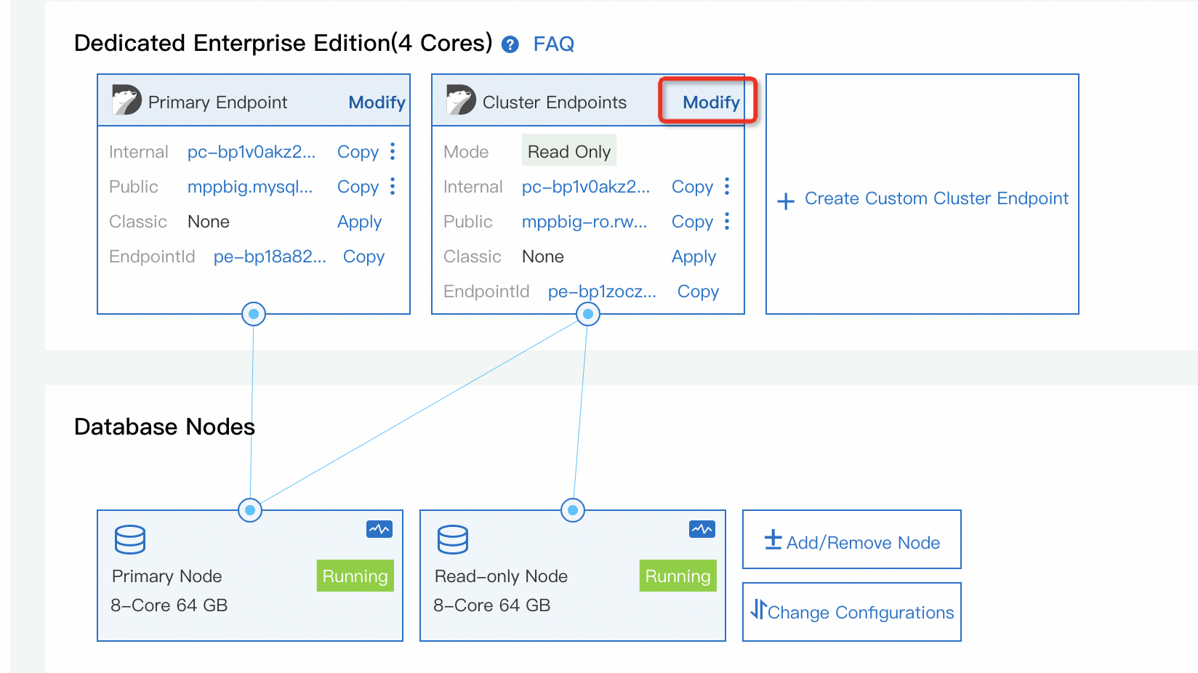Click the plus icon beside Create Custom Cluster Endpoint
This screenshot has height=673, width=1198.
pos(786,200)
